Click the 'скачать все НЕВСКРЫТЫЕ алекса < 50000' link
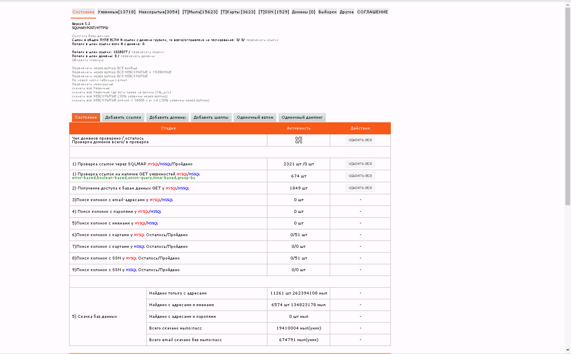This screenshot has width=571, height=354. coord(141,101)
